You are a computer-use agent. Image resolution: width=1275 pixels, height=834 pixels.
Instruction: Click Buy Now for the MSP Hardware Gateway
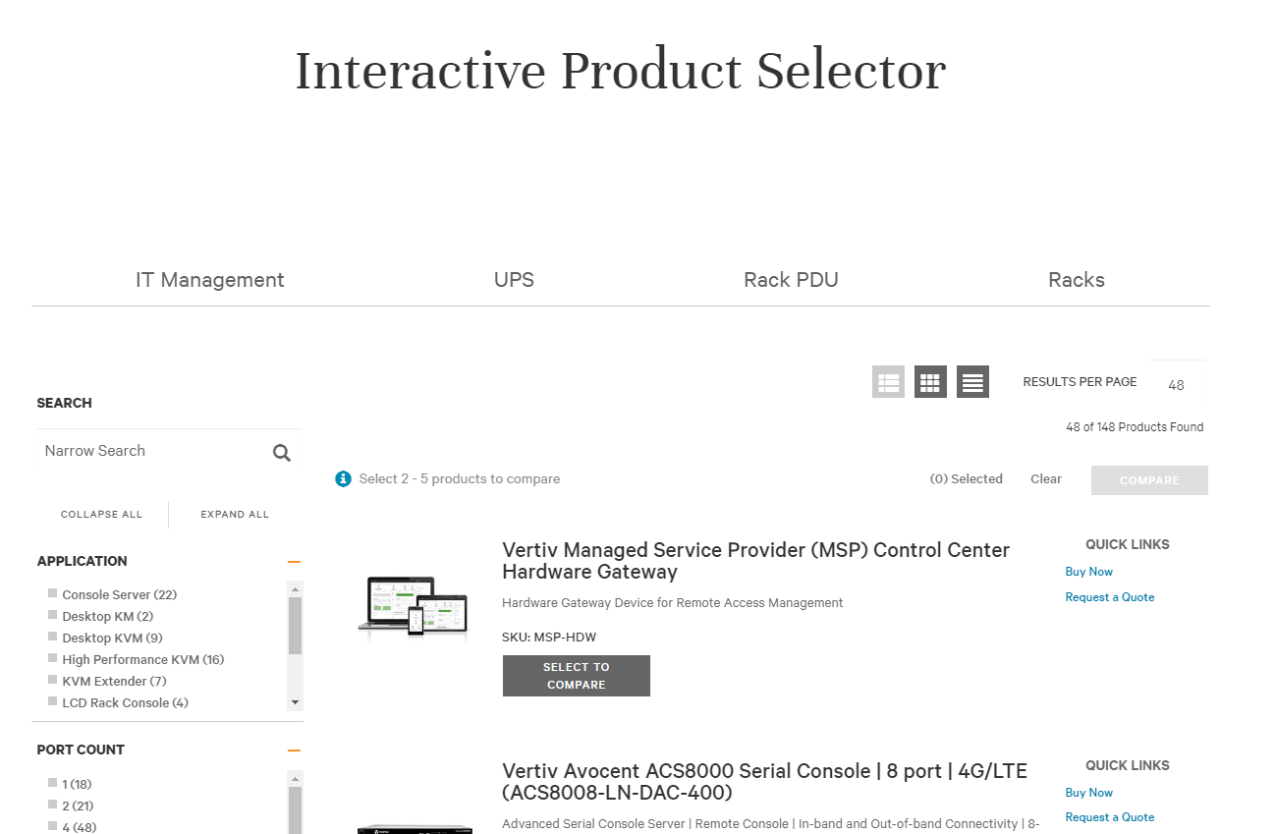(1088, 571)
